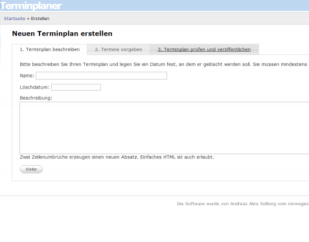This screenshot has width=309, height=242.
Task: Click the 'Name:' label
Action: point(27,76)
